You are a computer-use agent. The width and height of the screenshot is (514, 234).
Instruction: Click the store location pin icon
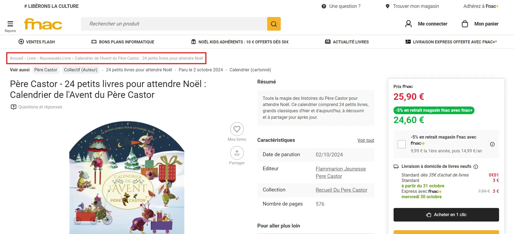pos(388,6)
